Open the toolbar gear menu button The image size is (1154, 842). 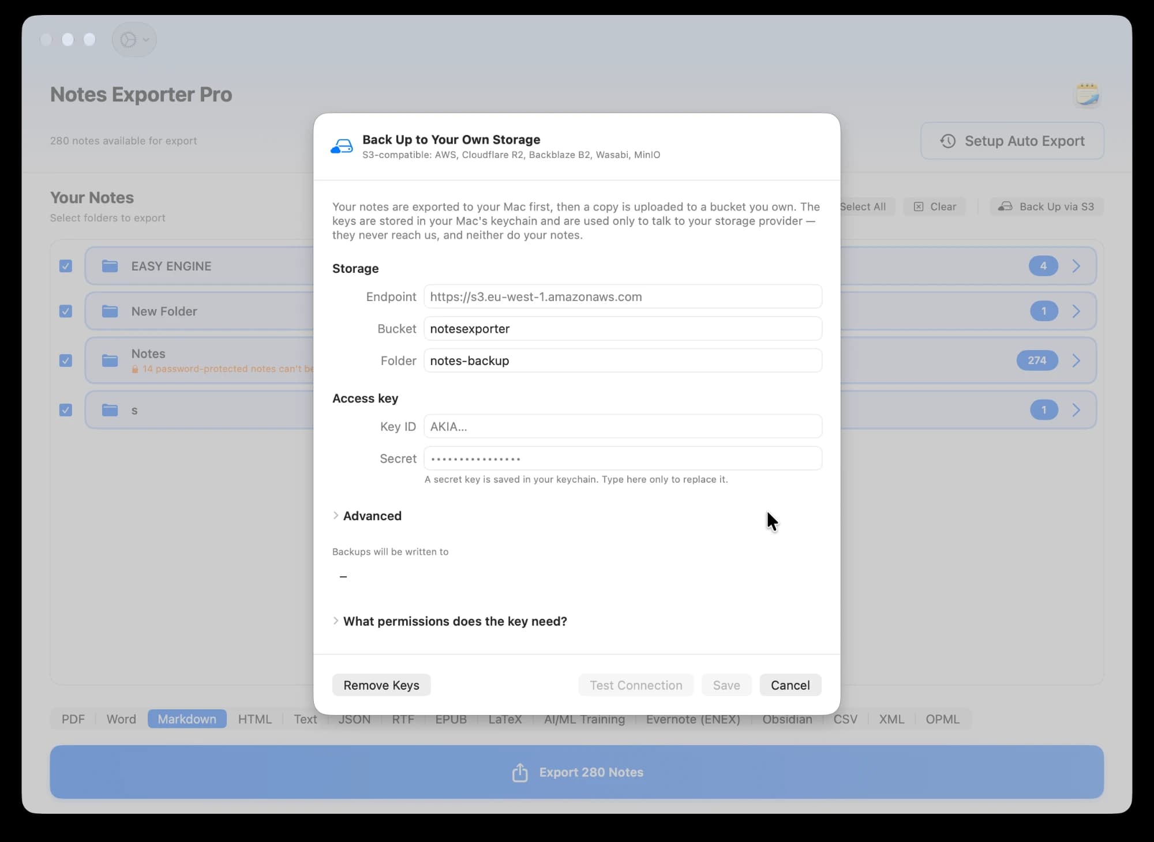[x=134, y=39]
